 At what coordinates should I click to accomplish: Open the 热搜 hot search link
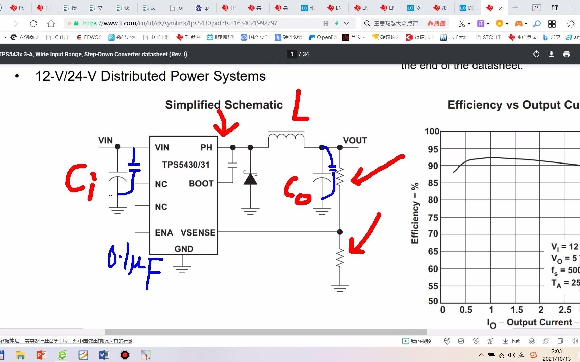[x=436, y=24]
